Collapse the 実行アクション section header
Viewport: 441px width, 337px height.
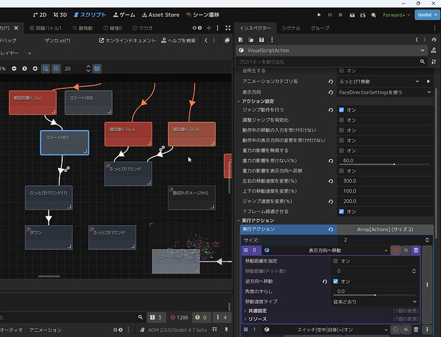pos(257,220)
